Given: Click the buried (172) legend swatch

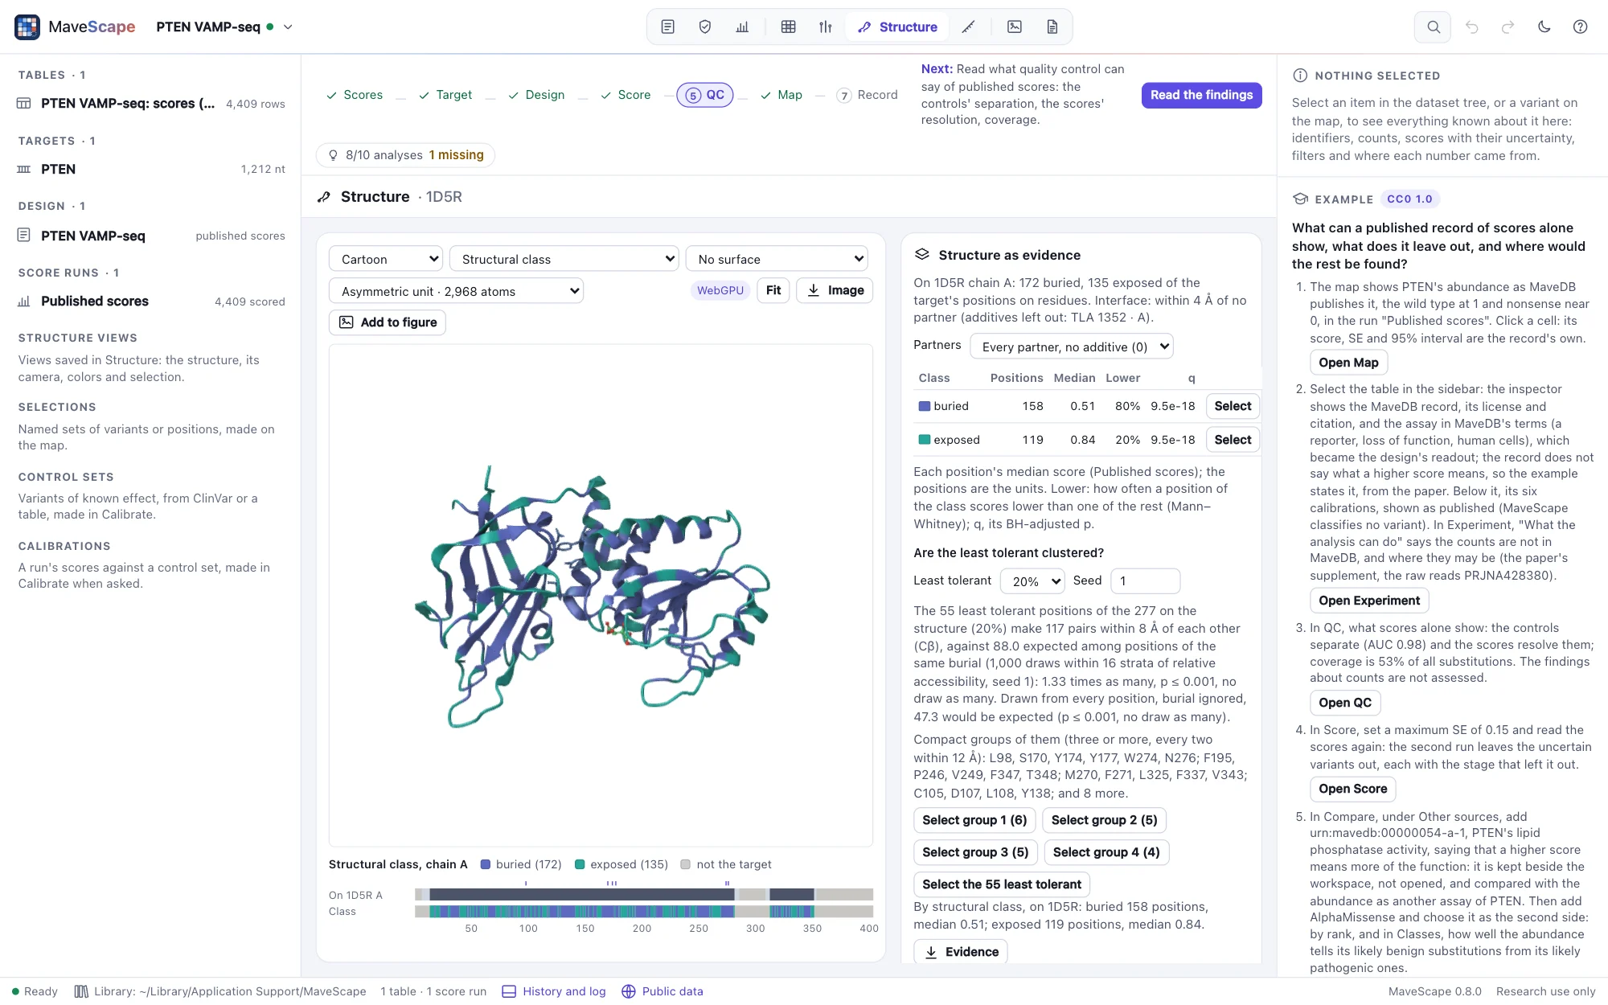Looking at the screenshot, I should [x=486, y=864].
